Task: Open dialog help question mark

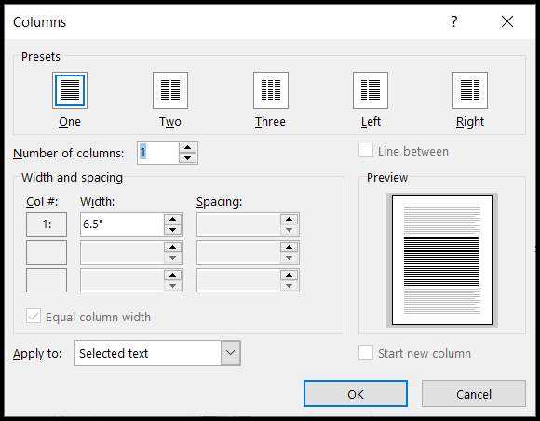Action: point(454,21)
